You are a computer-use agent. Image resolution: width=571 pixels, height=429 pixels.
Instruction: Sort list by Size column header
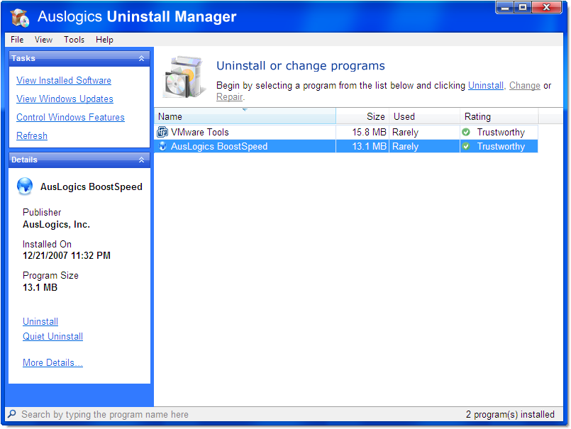[362, 116]
